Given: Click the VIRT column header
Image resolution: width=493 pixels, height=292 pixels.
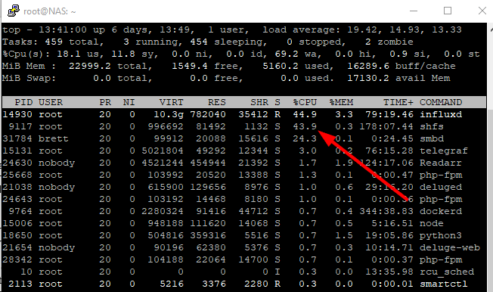Looking at the screenshot, I should tap(172, 102).
